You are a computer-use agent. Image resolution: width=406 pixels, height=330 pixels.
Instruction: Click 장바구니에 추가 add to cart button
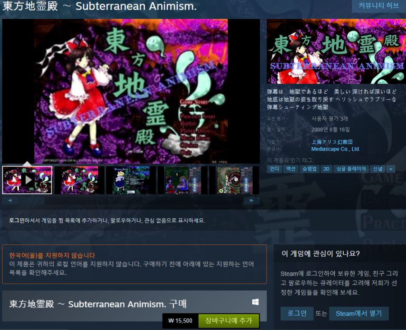[x=229, y=321]
